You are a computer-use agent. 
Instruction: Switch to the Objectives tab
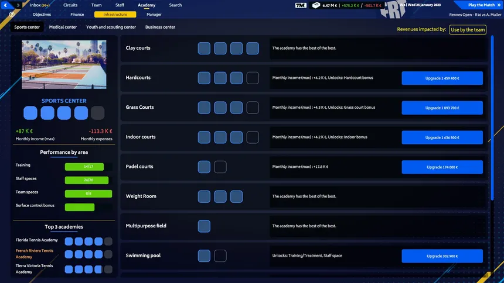(x=42, y=15)
